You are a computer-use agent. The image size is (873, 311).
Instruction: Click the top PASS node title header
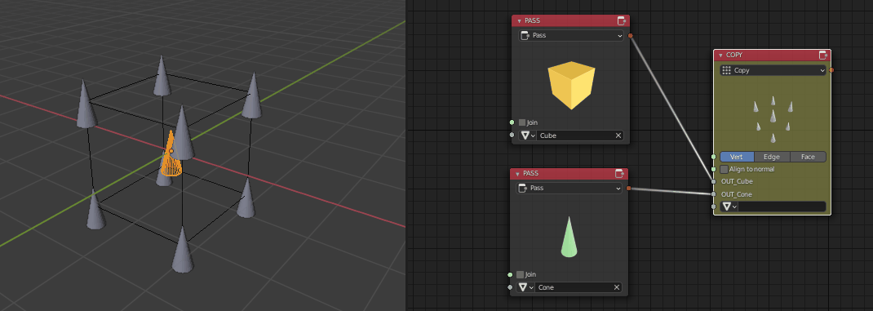(x=570, y=21)
